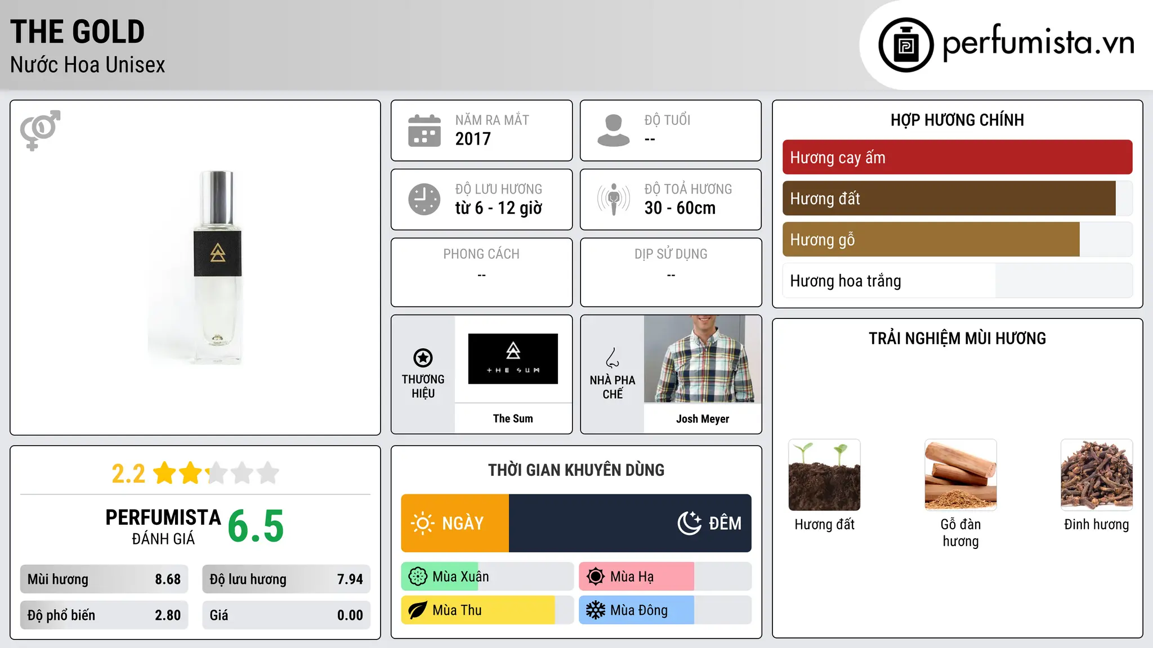Click the '30 - 60cm' sillage value
This screenshot has height=648, width=1153.
tap(680, 208)
